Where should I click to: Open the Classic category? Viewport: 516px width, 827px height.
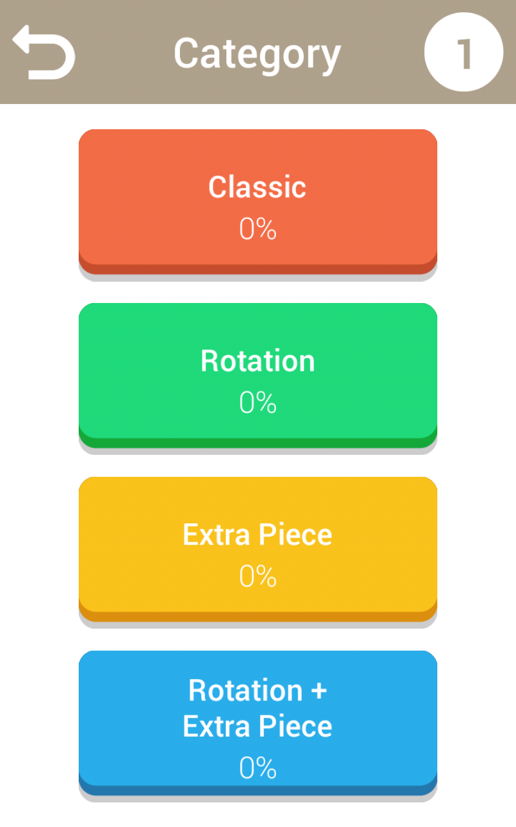[x=258, y=202]
